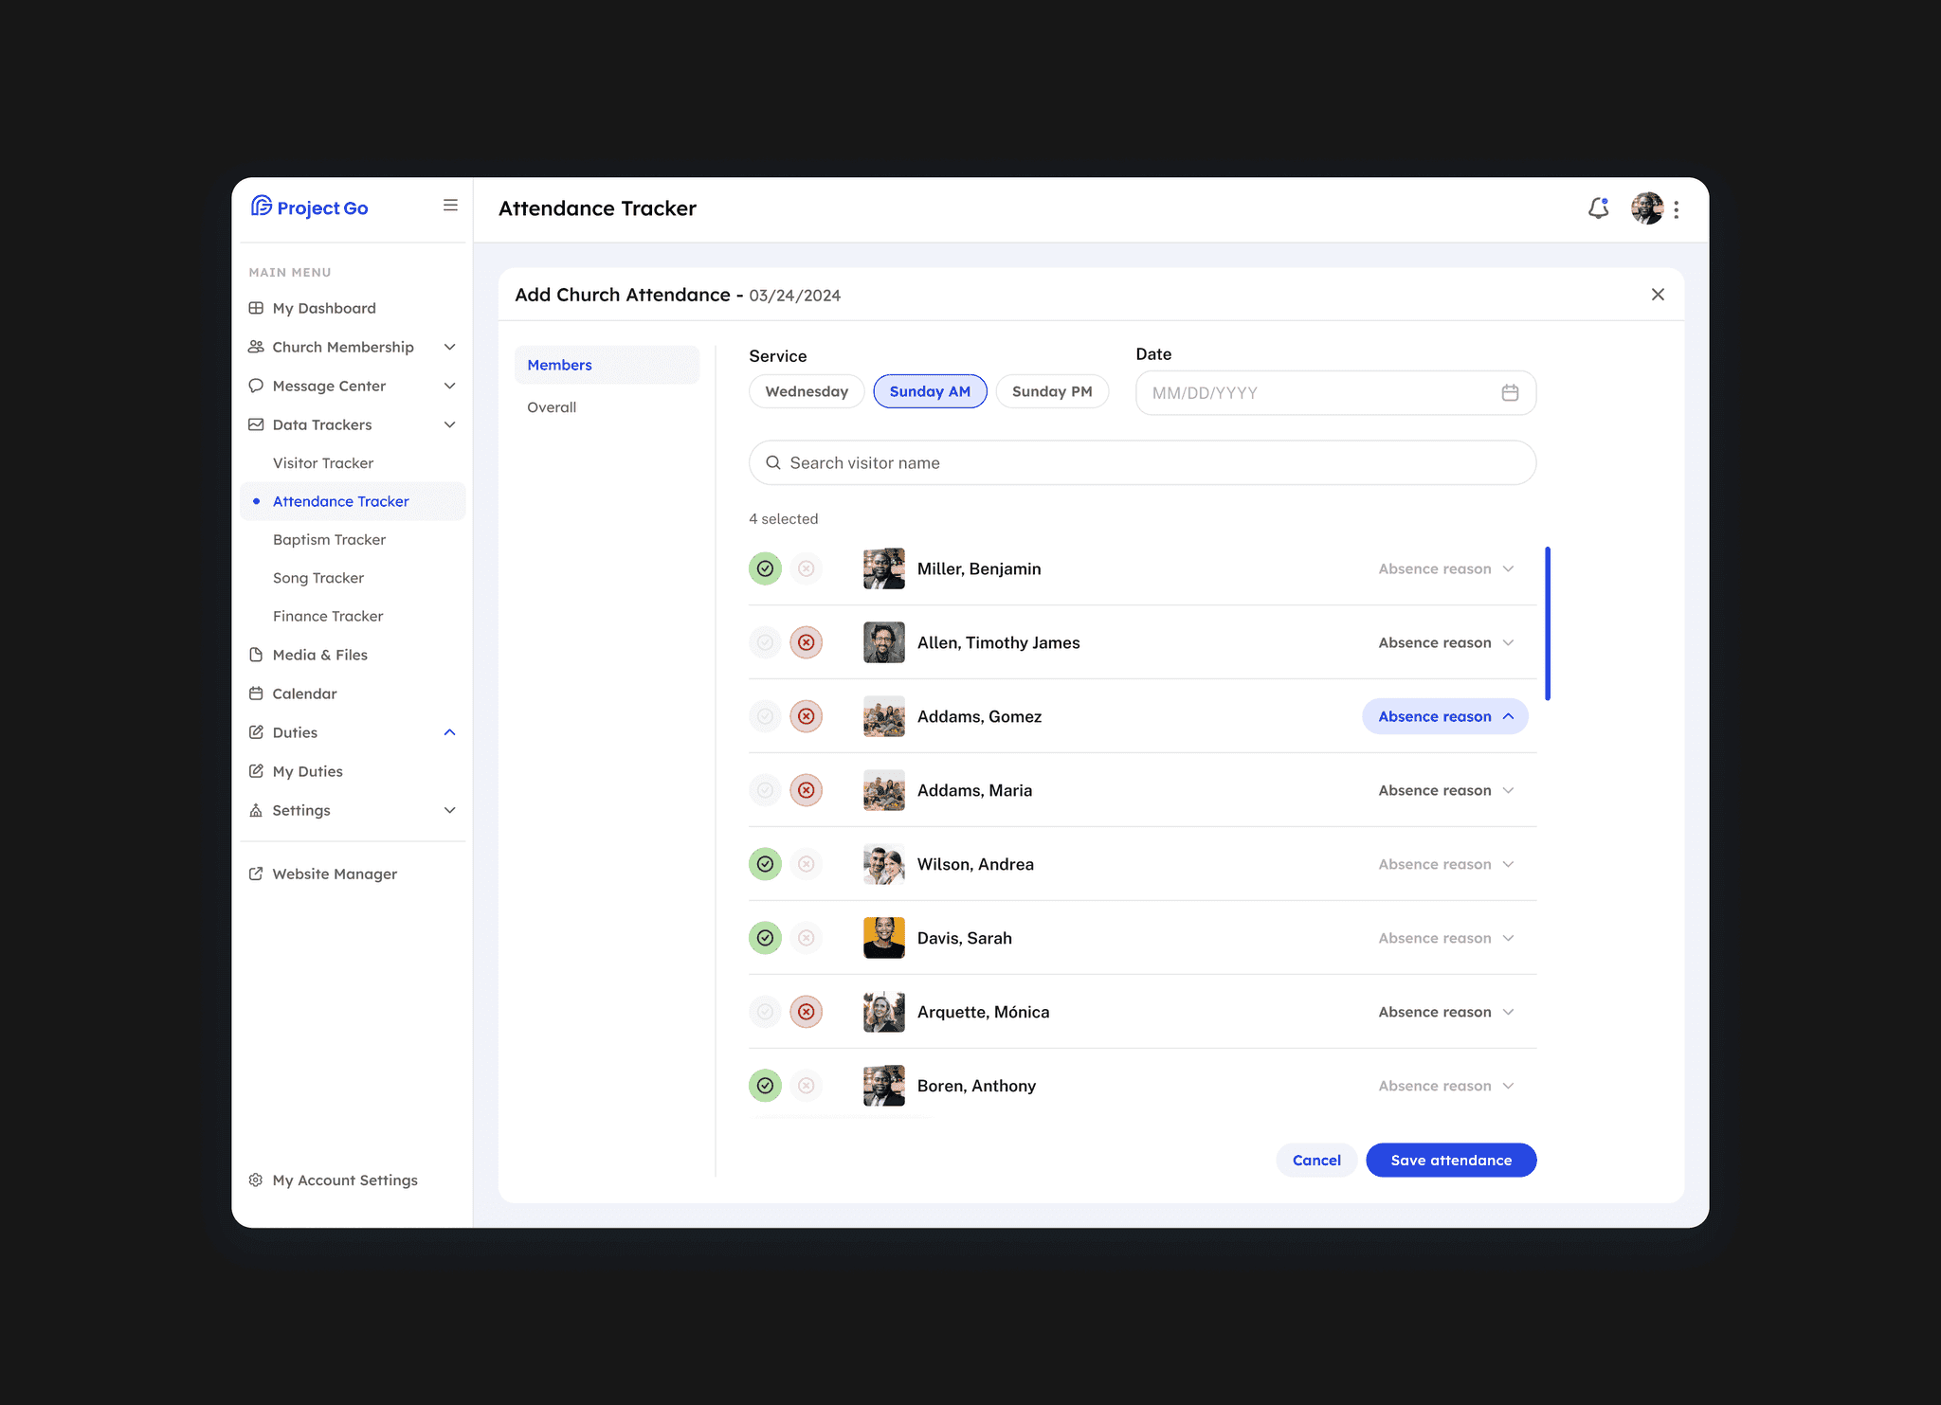
Task: Mark Miller, Benjamin as absent
Action: click(807, 568)
